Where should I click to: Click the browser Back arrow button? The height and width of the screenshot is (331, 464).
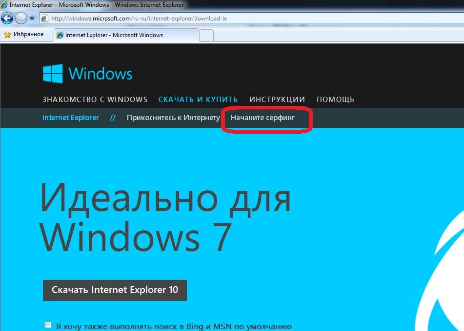coord(7,19)
